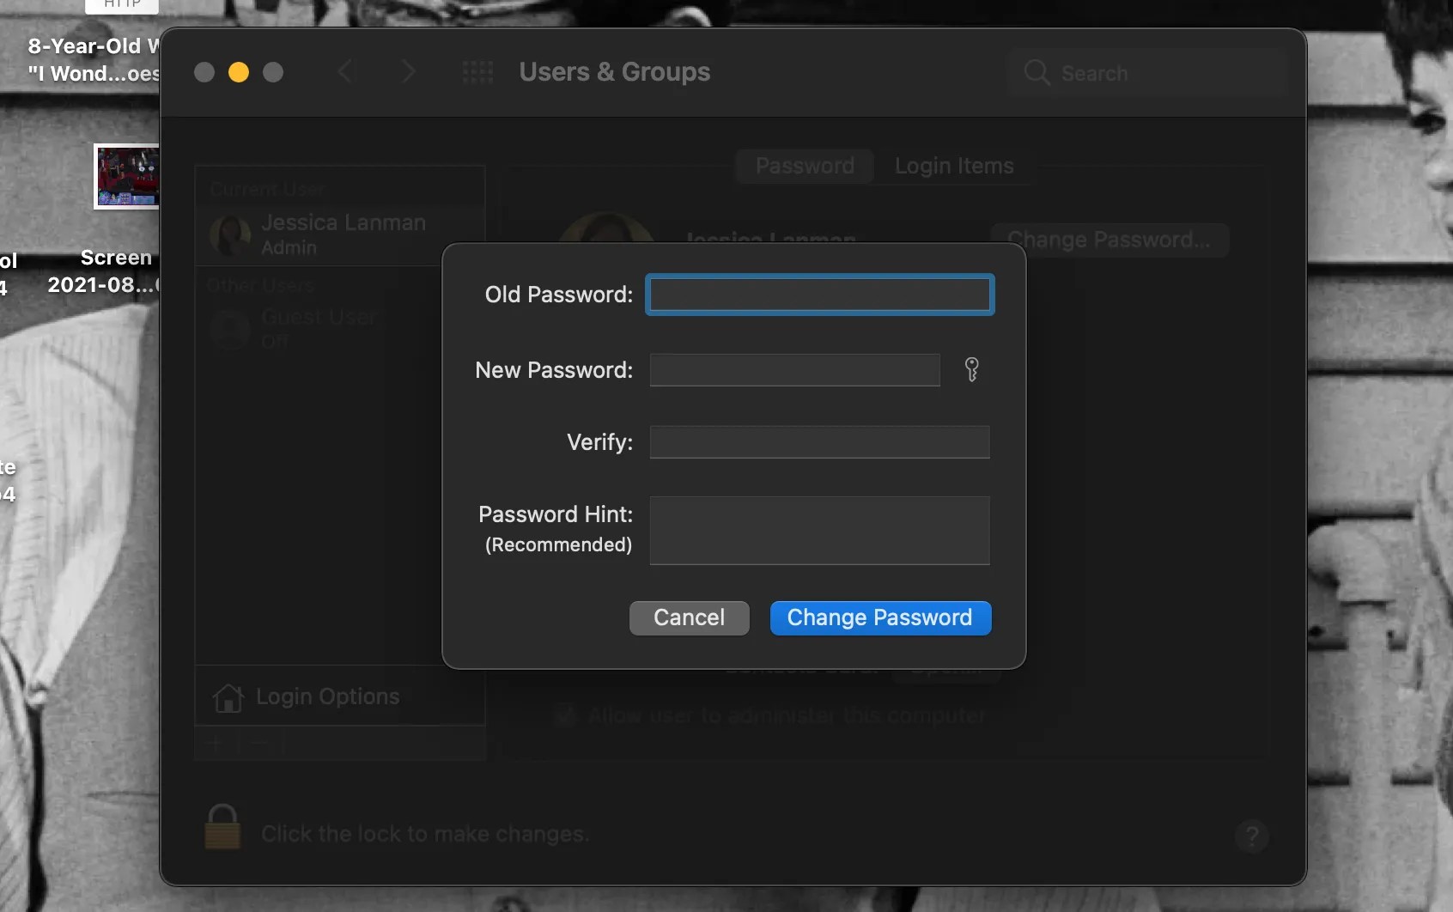Click the lock icon to make changes
The image size is (1453, 912).
tap(222, 826)
